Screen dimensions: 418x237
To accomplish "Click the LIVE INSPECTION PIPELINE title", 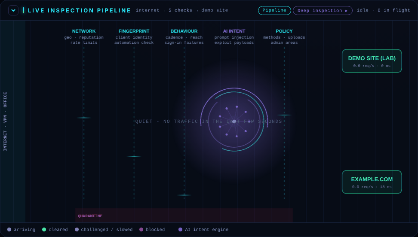I will 80,10.
